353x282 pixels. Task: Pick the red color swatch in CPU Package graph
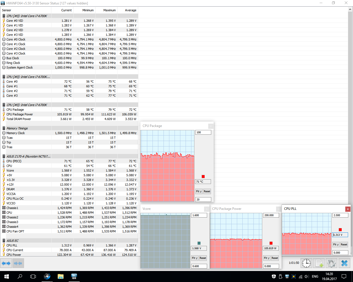tap(203, 177)
